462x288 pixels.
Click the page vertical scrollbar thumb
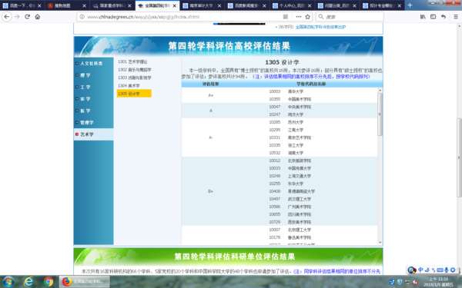459,157
